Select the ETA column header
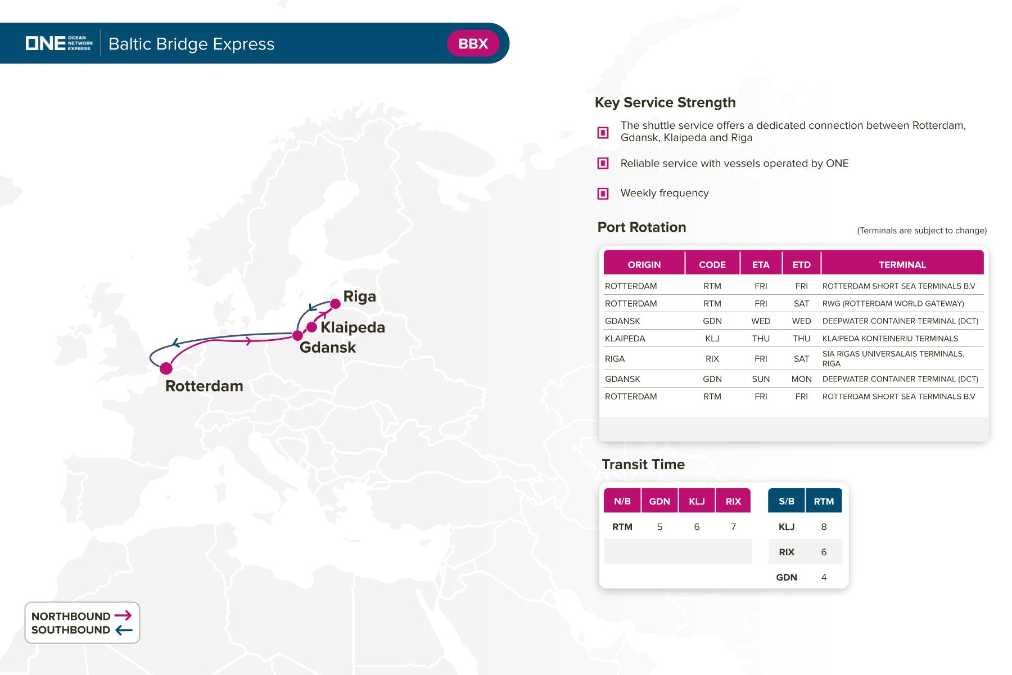The width and height of the screenshot is (1012, 675). pos(761,264)
